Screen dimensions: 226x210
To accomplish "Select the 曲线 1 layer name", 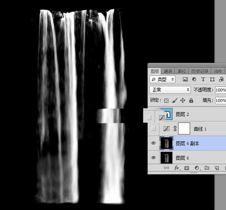I will click(200, 129).
